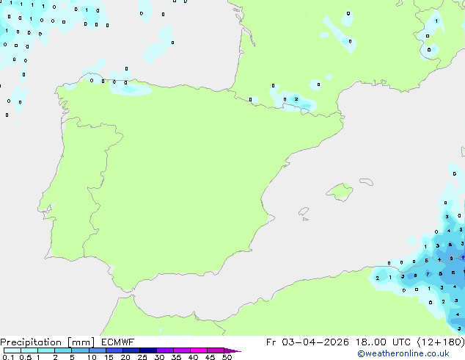
Task: Click the Ibiza island outline on the map
Action: tap(304, 212)
